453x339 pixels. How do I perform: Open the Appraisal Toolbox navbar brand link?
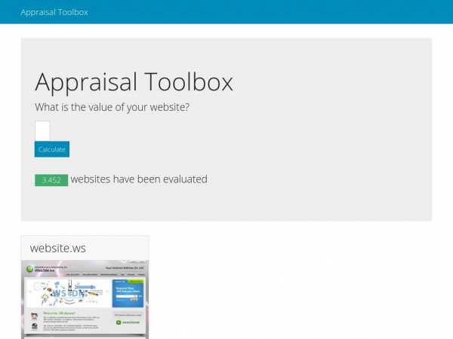pyautogui.click(x=54, y=12)
